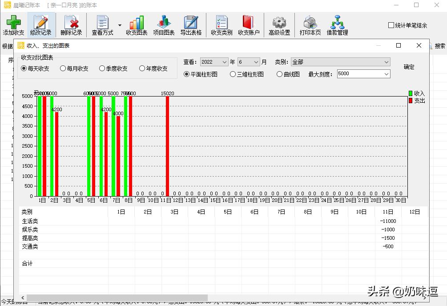Screen dimensions: 447x306
Task: Click the 添加收支 icon to add a record
Action: pos(14,24)
